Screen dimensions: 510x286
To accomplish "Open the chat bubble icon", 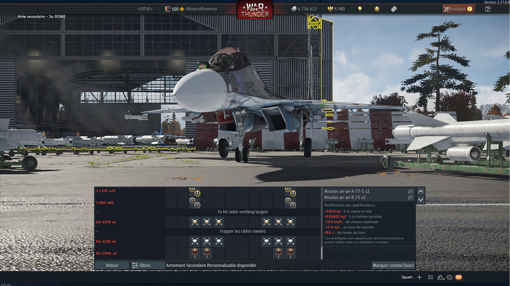I will [x=449, y=277].
